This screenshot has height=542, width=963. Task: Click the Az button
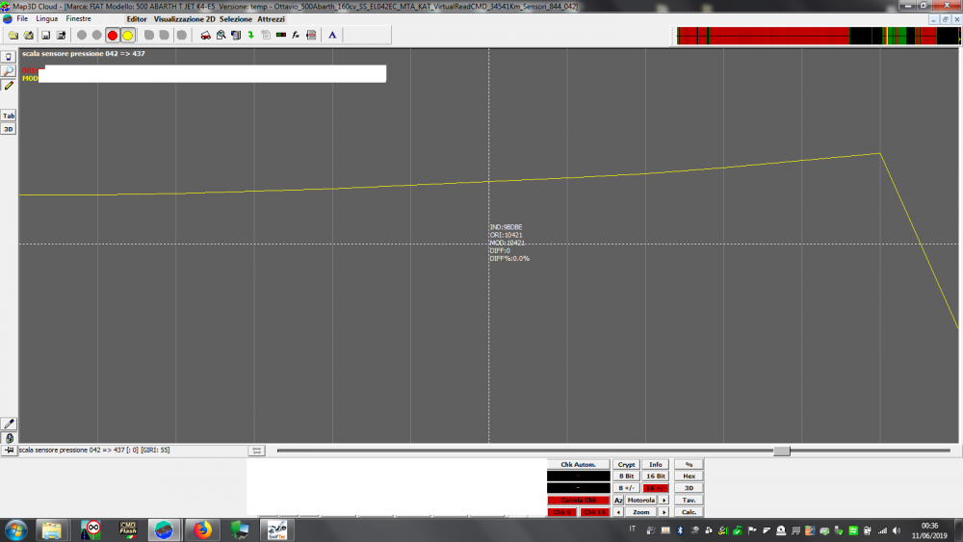[x=618, y=501]
